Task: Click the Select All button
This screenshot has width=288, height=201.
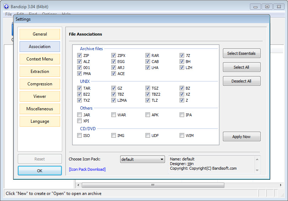Action: pos(241,67)
